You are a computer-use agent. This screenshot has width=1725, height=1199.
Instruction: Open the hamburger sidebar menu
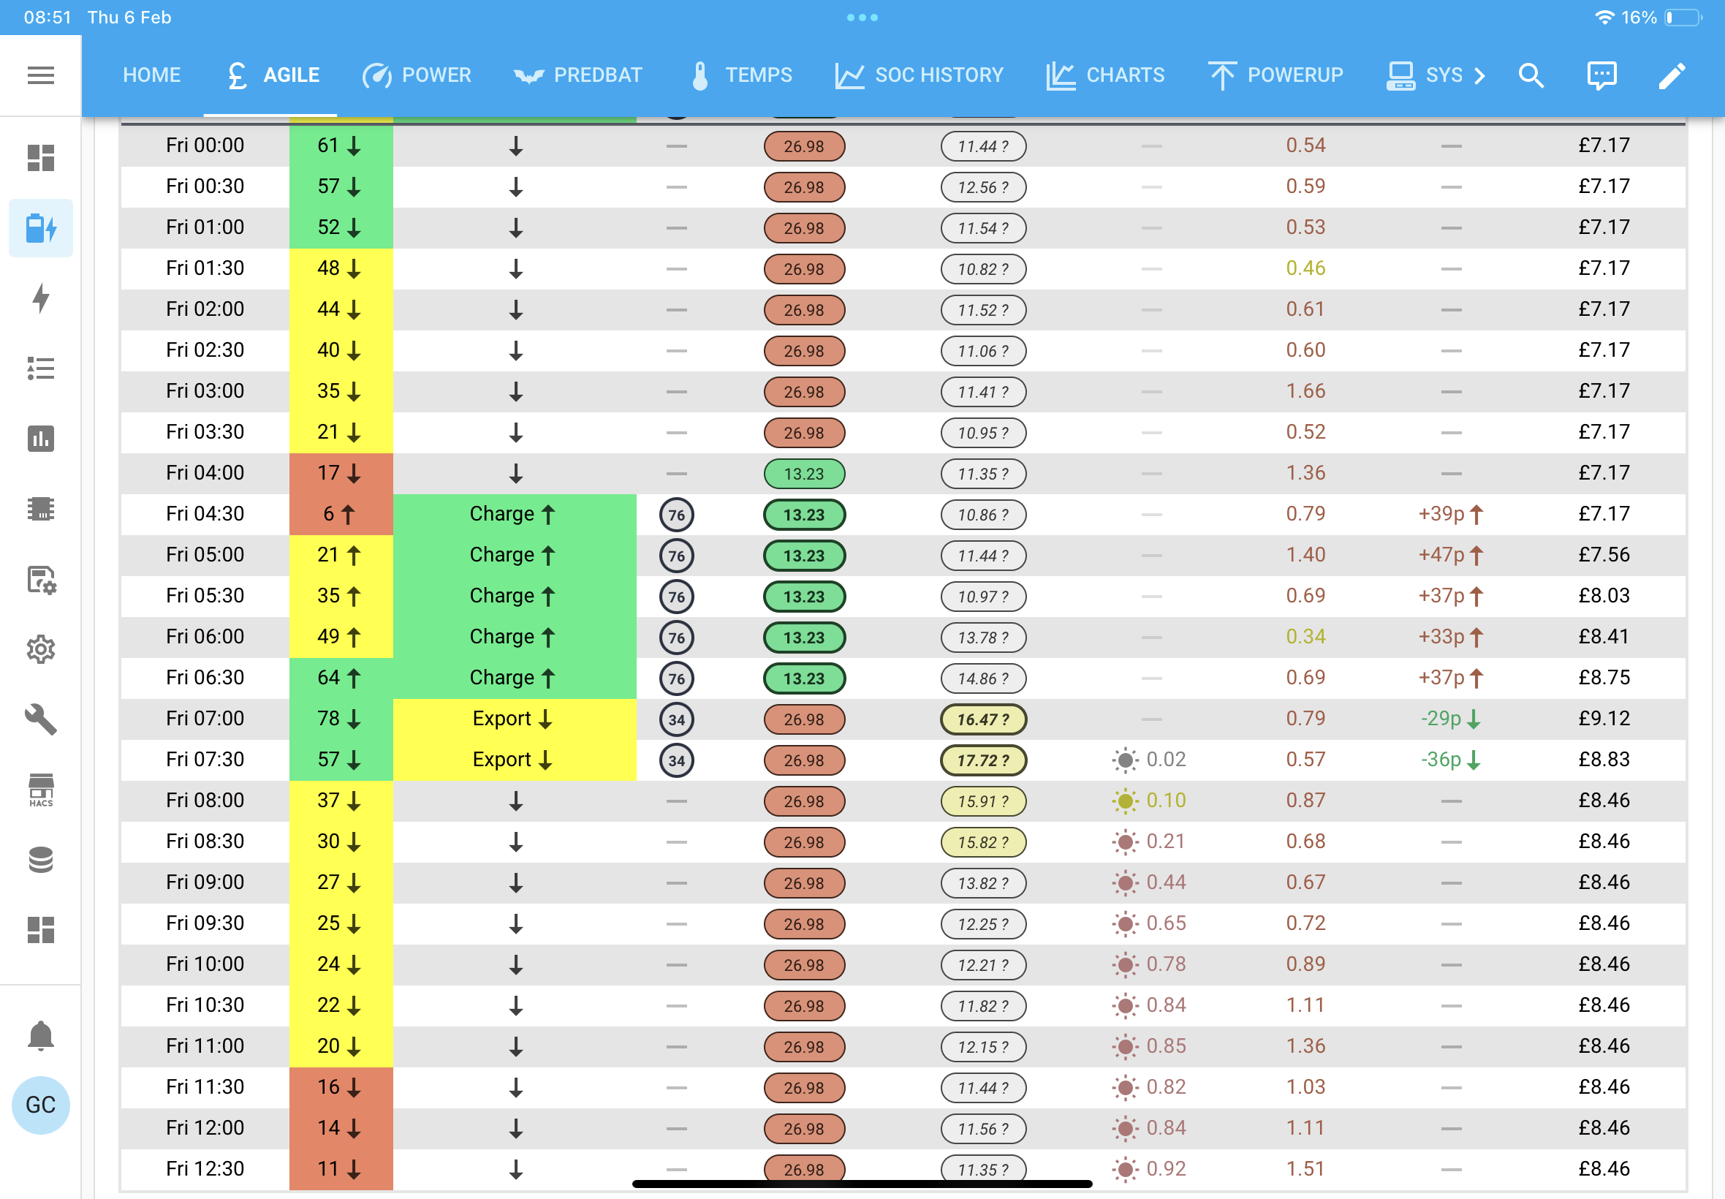click(x=40, y=75)
